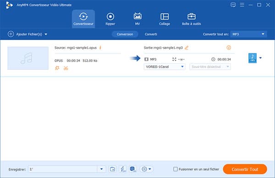Image resolution: width=275 pixels, height=178 pixels.
Task: Maximize the AnyMP4 window
Action: [x=259, y=5]
